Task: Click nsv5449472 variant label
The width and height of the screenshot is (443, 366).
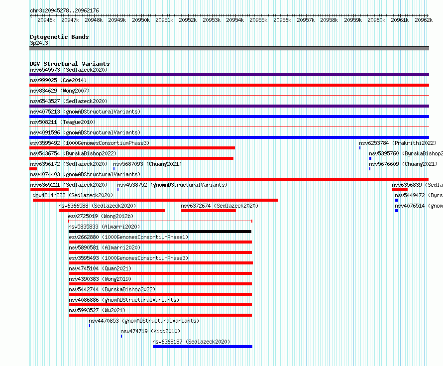Action: (x=419, y=195)
